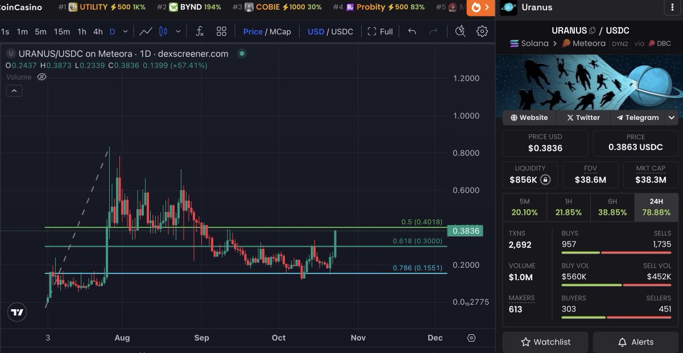Select the 0.5 (0.4018) Fibonacci level line
Screen dimensions: 683x353
tap(246, 228)
